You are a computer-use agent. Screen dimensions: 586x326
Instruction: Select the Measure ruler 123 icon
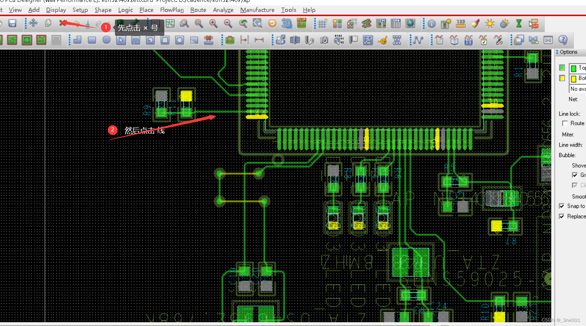click(x=461, y=24)
